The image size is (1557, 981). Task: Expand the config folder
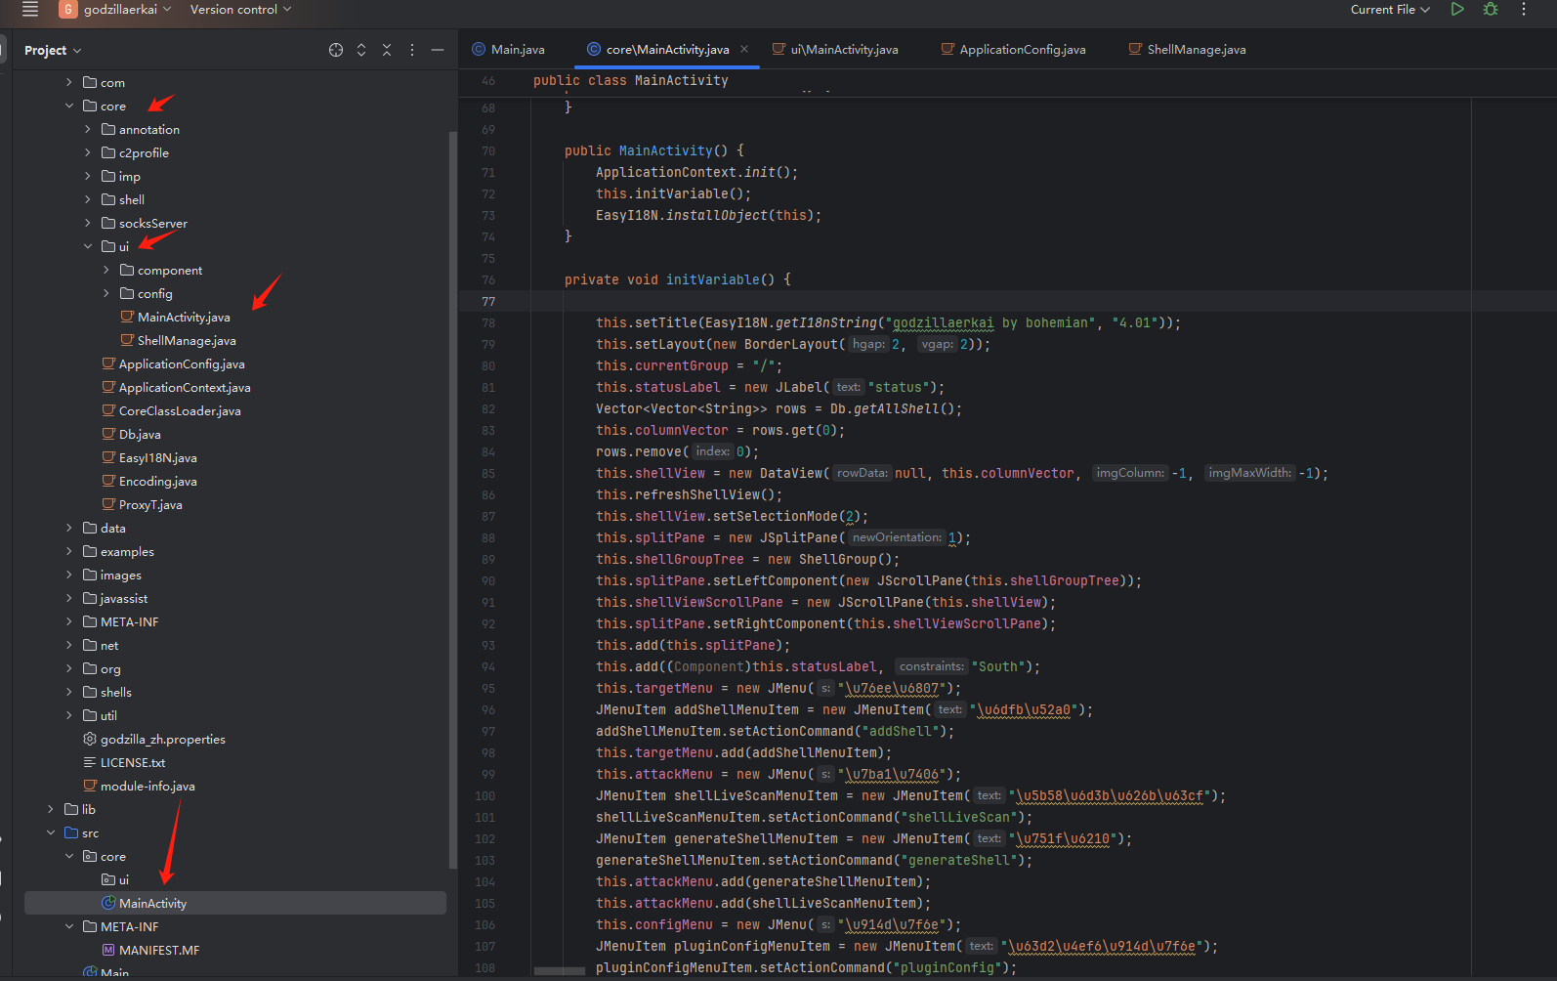(106, 294)
